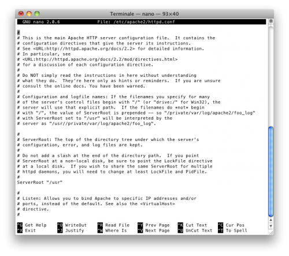Image resolution: width=289 pixels, height=256 pixels.
Task: Click the ServerRoot "/usr" line
Action: pos(40,182)
